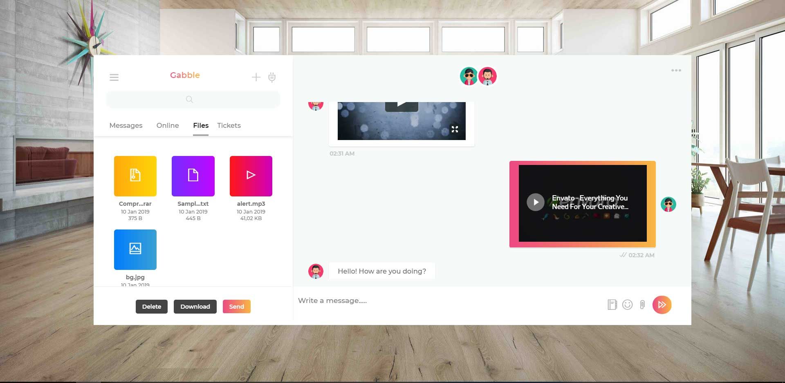The height and width of the screenshot is (383, 785).
Task: Open the emoji picker
Action: pos(628,305)
